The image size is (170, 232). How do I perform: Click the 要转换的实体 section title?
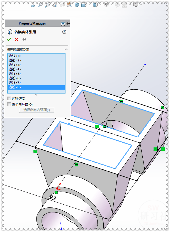(18, 49)
